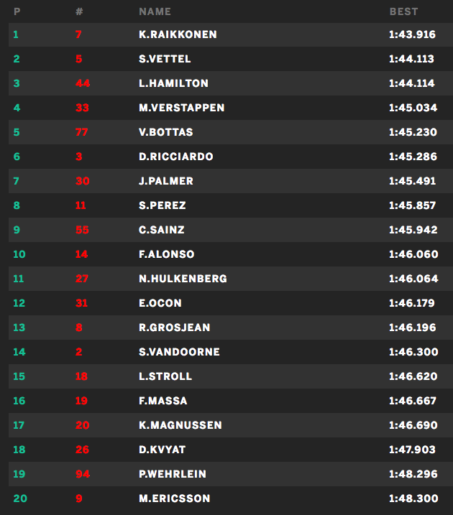Select driver K.RAIKKONEN in the table
This screenshot has width=453, height=515.
pos(178,34)
